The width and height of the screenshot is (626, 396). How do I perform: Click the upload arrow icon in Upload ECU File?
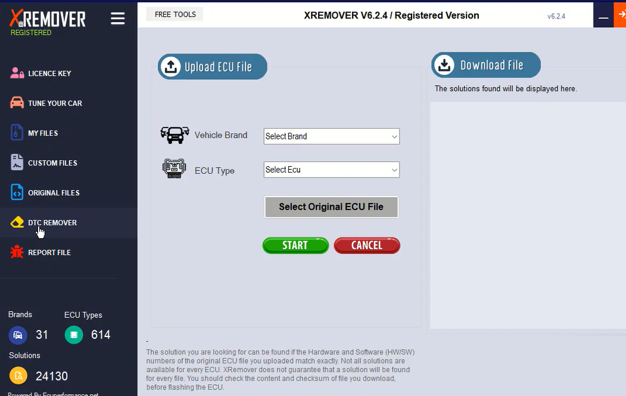tap(171, 67)
